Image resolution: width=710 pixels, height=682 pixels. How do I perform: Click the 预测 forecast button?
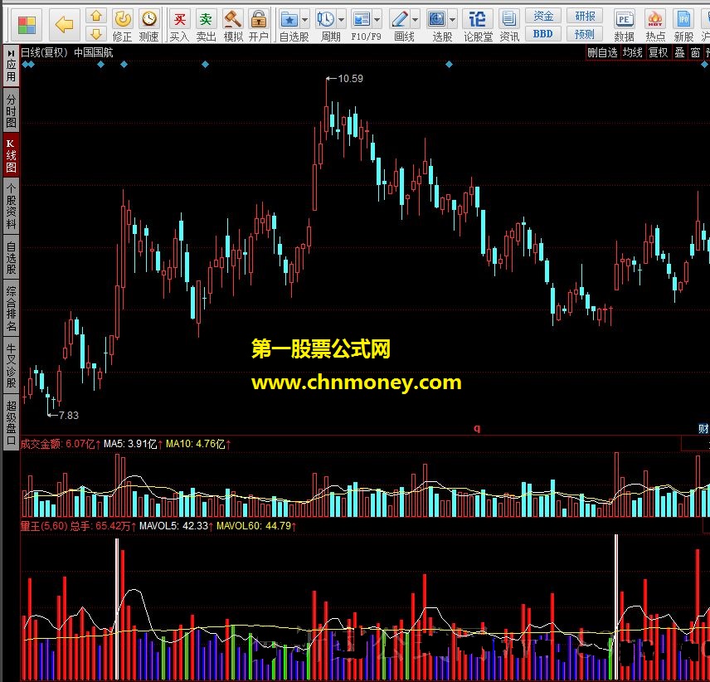(x=585, y=34)
